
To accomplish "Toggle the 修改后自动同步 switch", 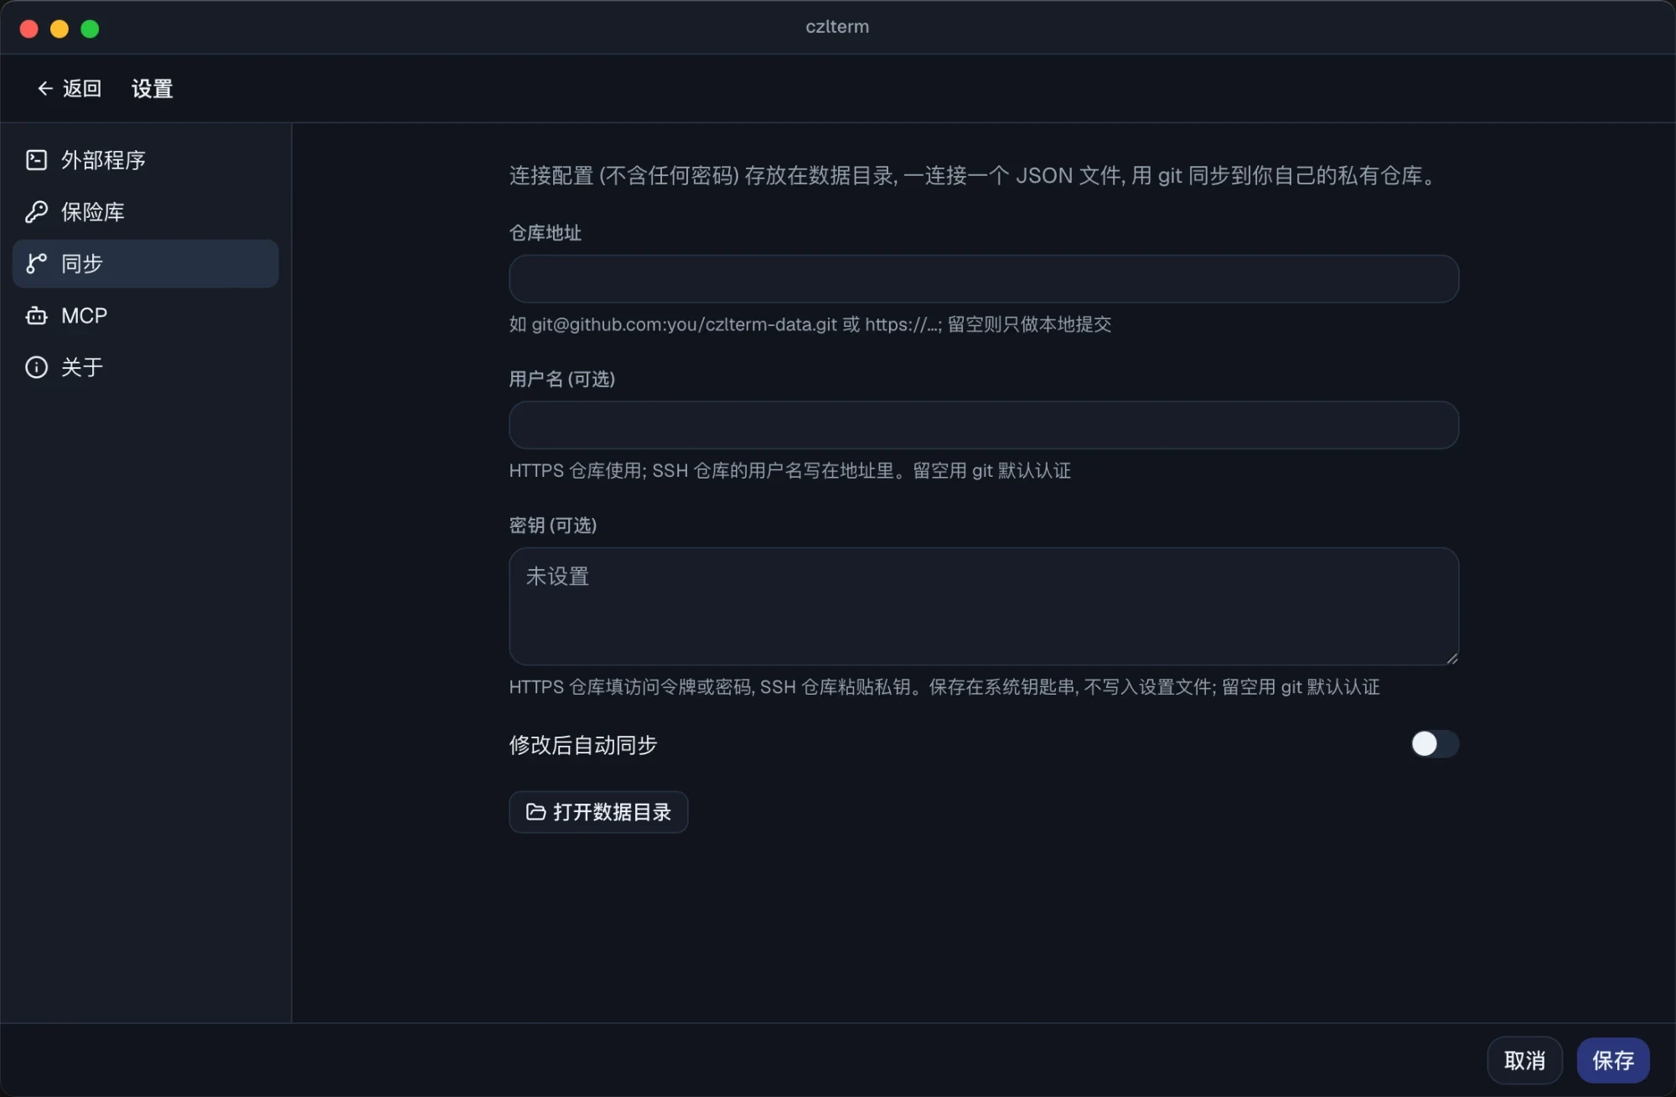I will [x=1434, y=743].
